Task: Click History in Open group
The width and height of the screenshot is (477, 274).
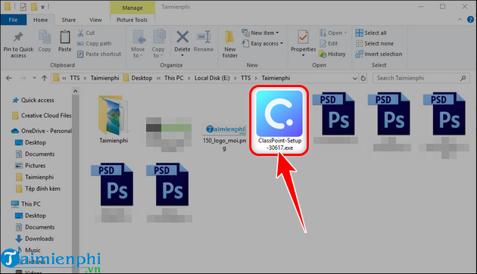Action: coord(332,54)
